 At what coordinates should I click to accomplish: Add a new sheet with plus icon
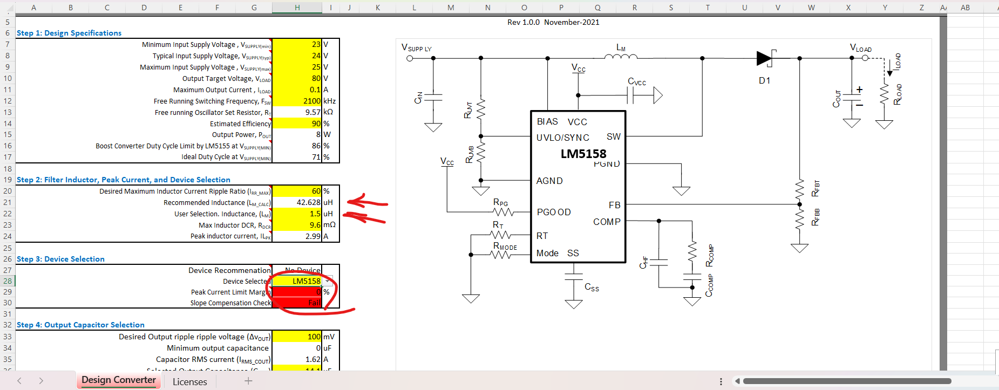(x=248, y=381)
